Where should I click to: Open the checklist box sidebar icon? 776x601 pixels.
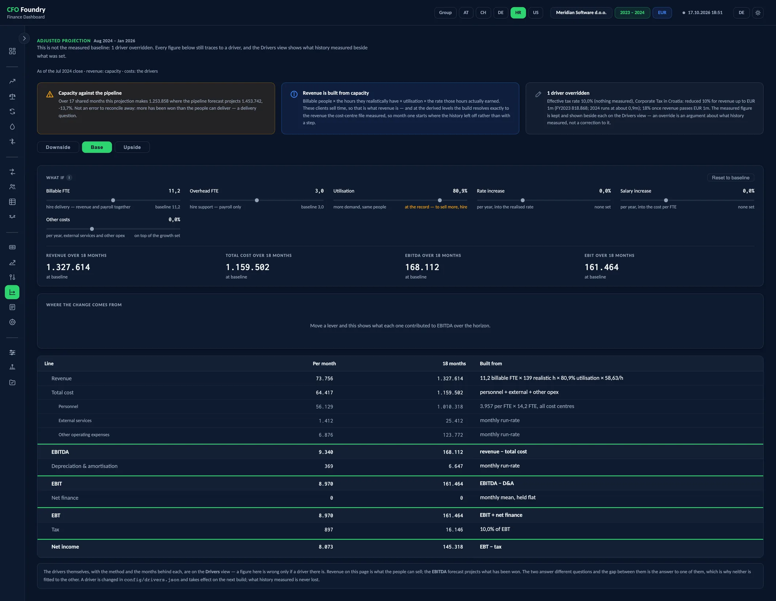pyautogui.click(x=12, y=383)
